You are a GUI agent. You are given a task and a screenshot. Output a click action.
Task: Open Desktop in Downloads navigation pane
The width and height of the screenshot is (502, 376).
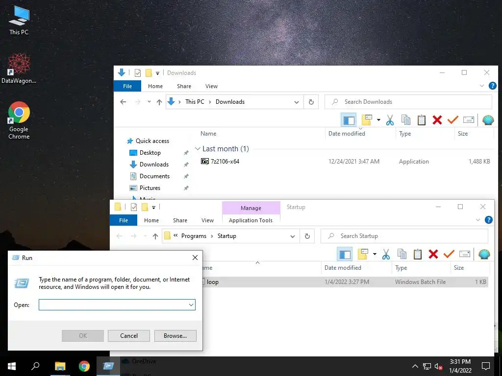pos(150,153)
